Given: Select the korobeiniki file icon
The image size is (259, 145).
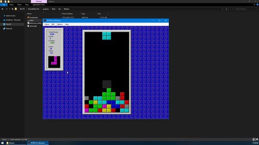Looking at the screenshot, I should pos(28,17).
